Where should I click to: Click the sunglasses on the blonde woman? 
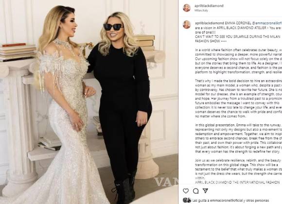[x=113, y=27]
